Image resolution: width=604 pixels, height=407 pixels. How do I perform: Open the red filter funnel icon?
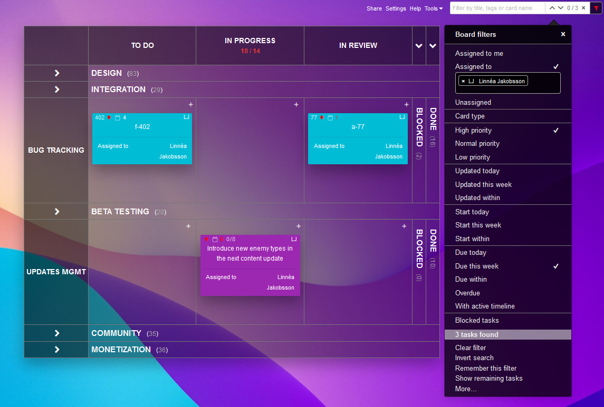point(596,8)
